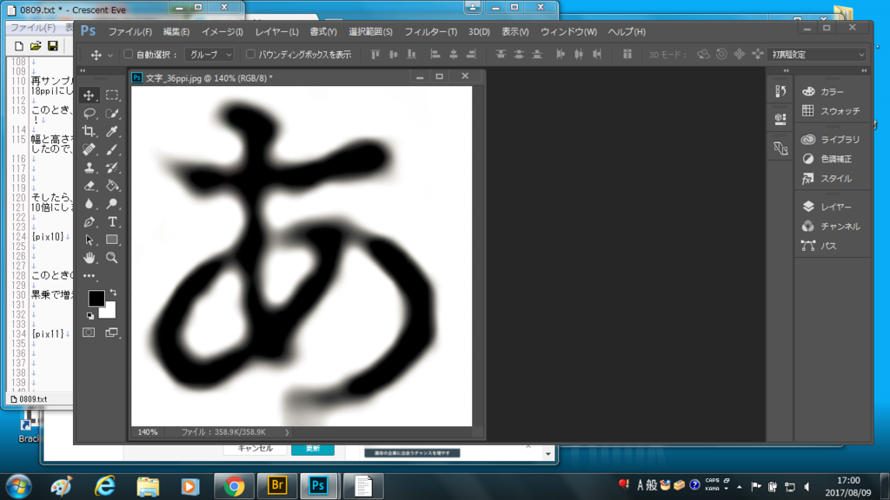Select the Crop tool
Image resolution: width=890 pixels, height=500 pixels.
[90, 132]
